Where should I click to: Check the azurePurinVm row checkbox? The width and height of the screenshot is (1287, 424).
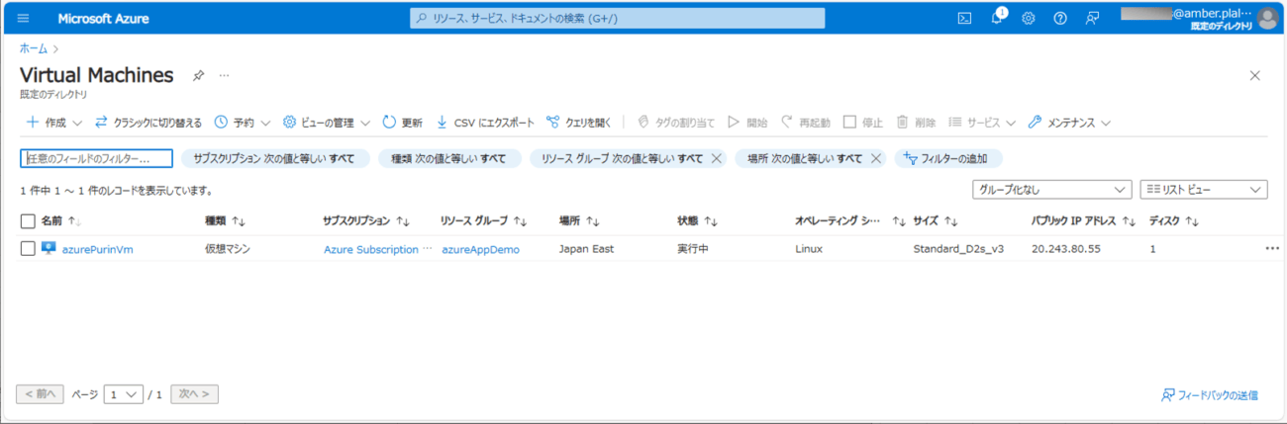click(28, 249)
